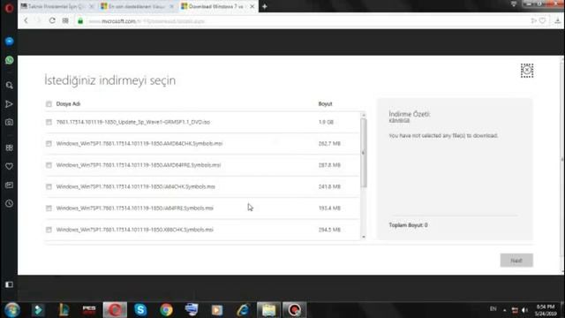Open history clock in sidebar
565x318 pixels.
[10, 203]
